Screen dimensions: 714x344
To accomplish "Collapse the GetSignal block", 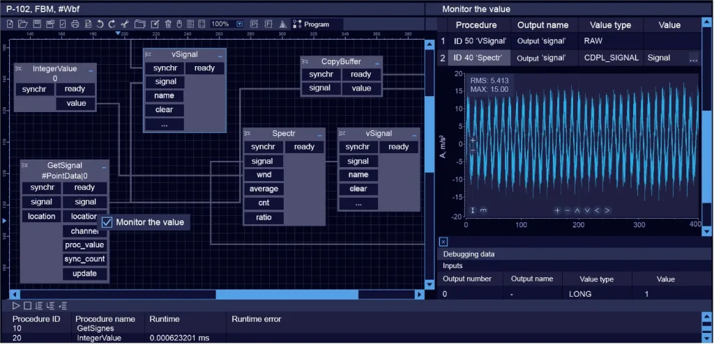I will (104, 168).
